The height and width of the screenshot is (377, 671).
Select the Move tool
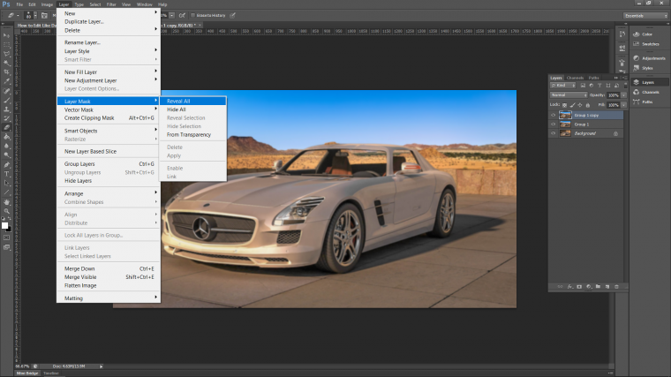point(6,35)
